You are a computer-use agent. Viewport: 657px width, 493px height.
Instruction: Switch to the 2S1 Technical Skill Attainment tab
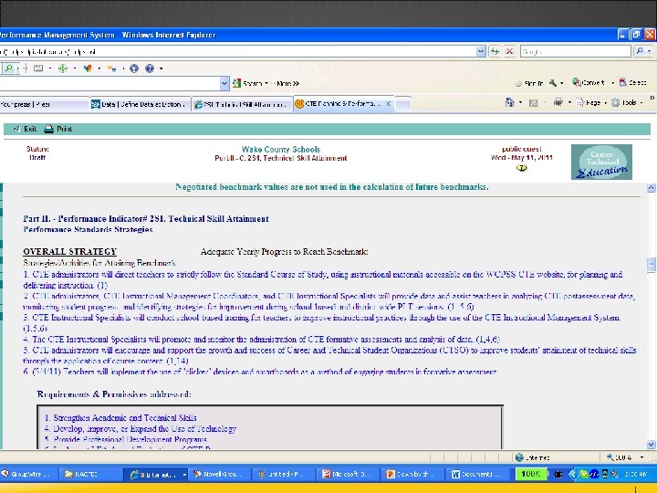(242, 104)
